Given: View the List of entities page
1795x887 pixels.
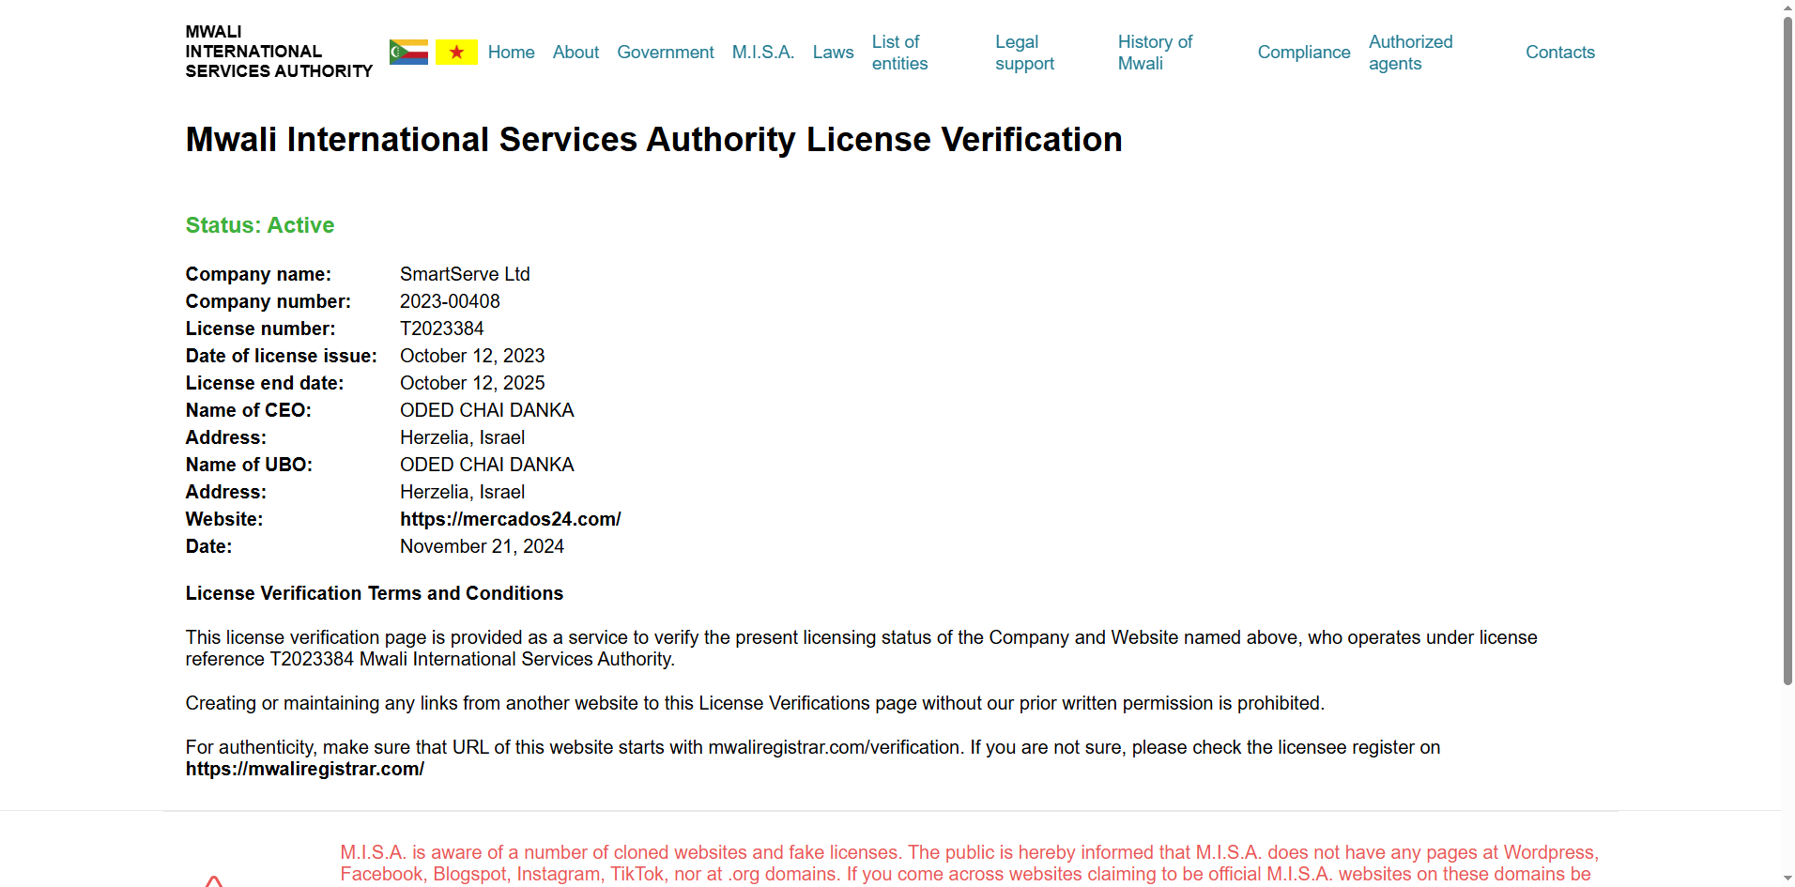Looking at the screenshot, I should [x=899, y=53].
